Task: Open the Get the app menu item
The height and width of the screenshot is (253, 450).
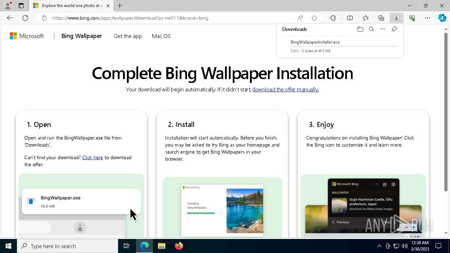Action: 128,36
